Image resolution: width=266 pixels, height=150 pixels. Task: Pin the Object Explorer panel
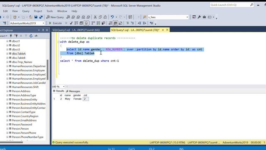[x=43, y=30]
